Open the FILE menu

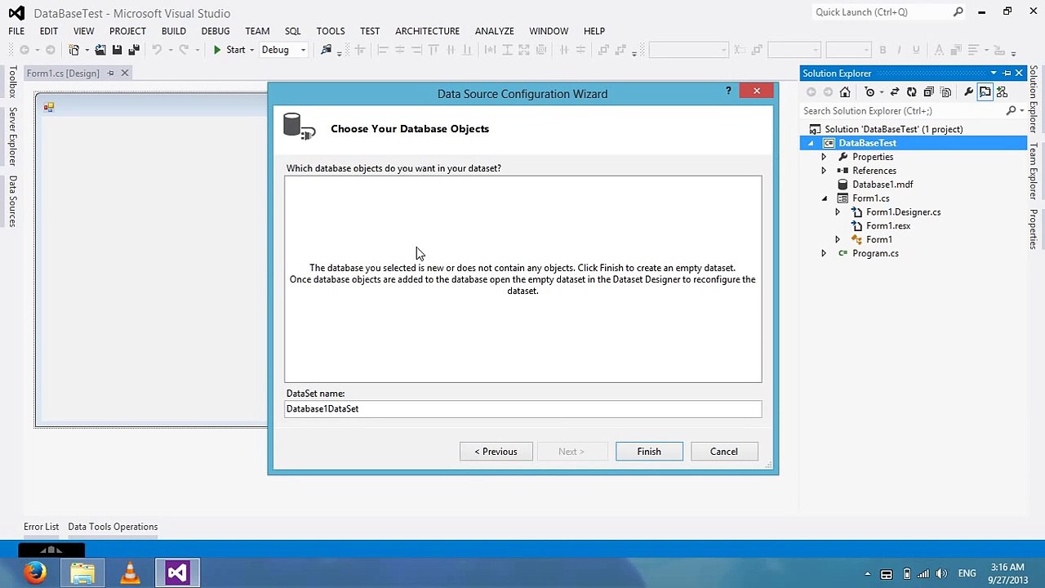click(x=16, y=31)
